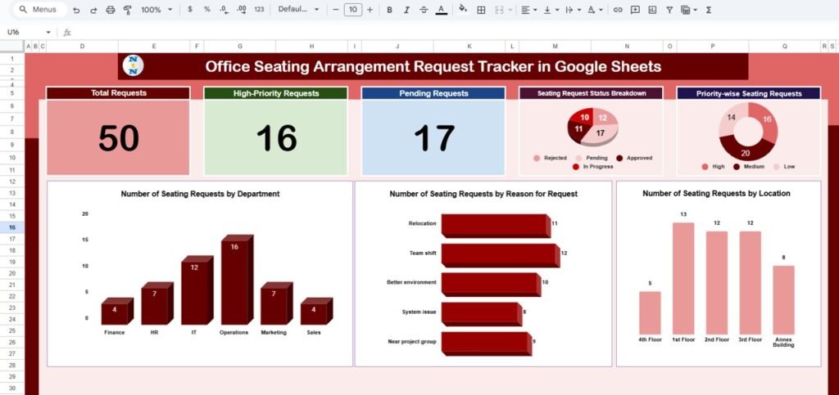
Task: Click High-Priority Requests header
Action: click(275, 93)
